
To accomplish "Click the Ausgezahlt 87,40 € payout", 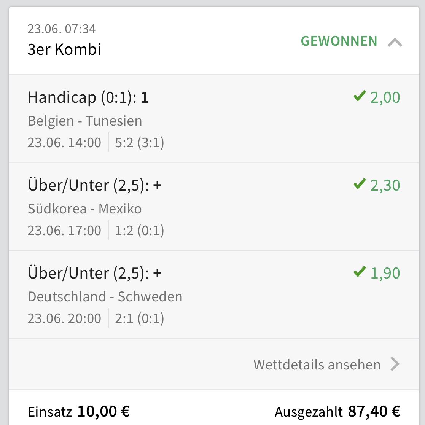I will tap(374, 411).
